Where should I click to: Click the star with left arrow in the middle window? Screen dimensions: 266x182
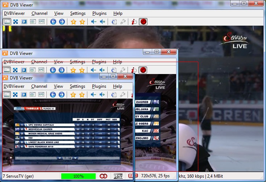[x=73, y=70]
